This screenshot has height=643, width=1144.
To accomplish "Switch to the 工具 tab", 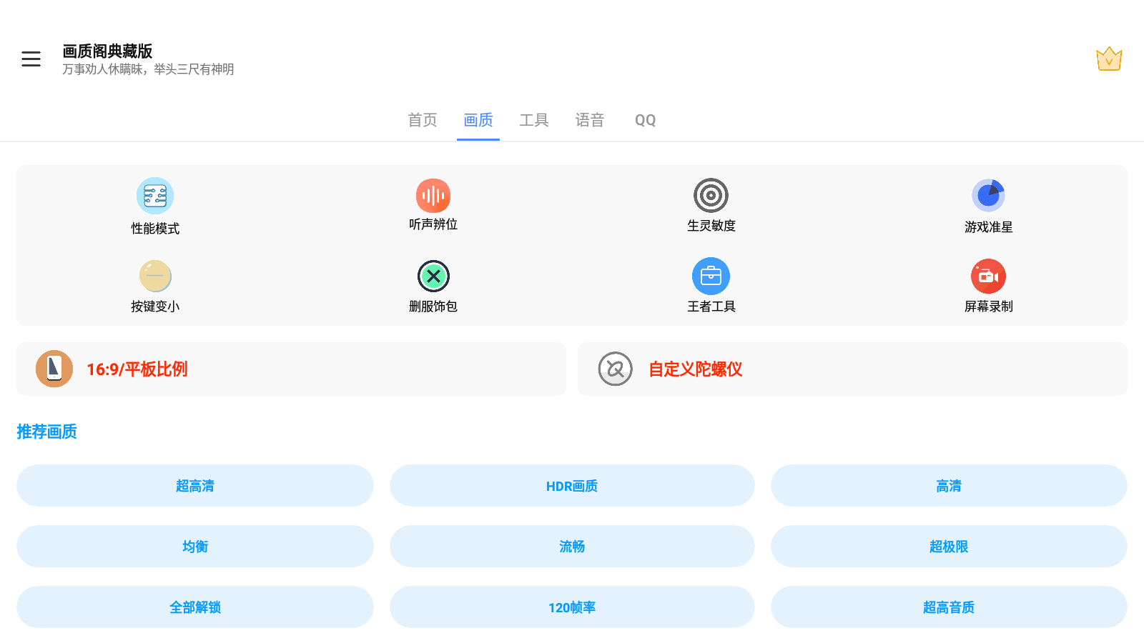I will point(534,120).
